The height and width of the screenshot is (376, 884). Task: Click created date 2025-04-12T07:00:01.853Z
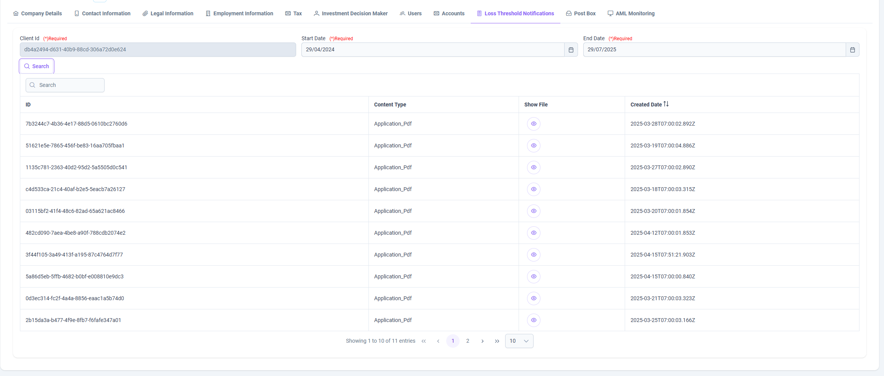click(x=663, y=233)
